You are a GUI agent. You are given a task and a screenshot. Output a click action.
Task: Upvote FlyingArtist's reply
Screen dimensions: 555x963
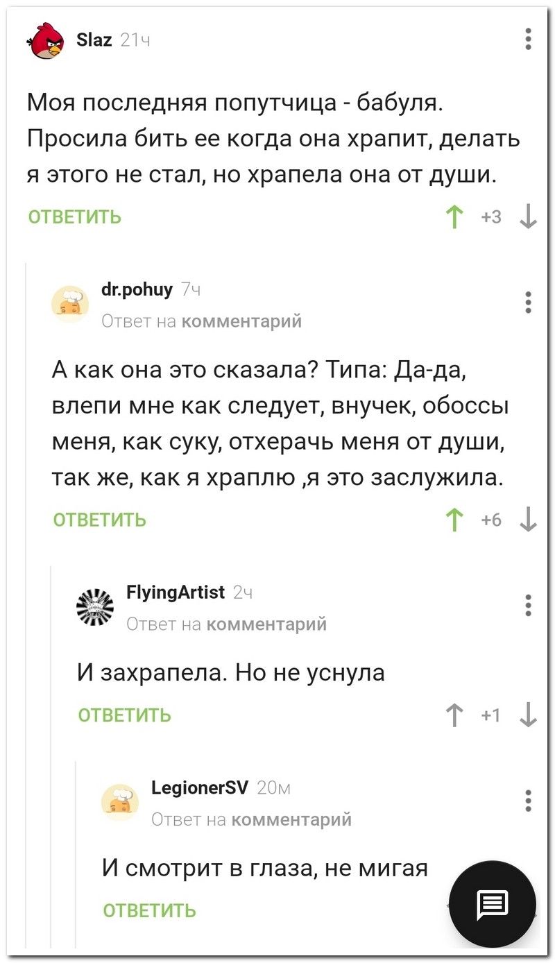click(x=456, y=715)
